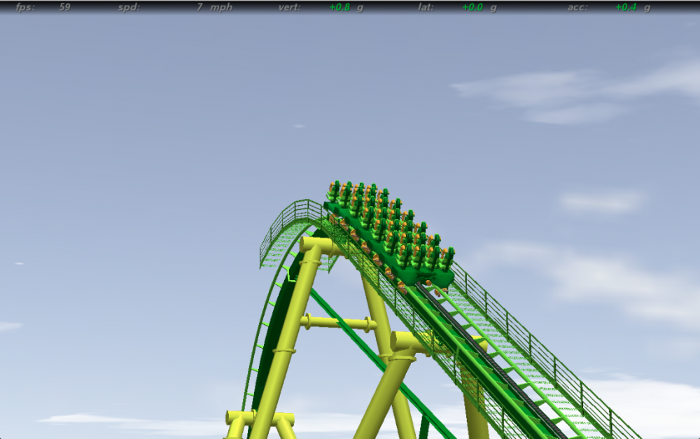Click the acceleration reading +0.4
Image resolution: width=700 pixels, height=439 pixels.
626,7
